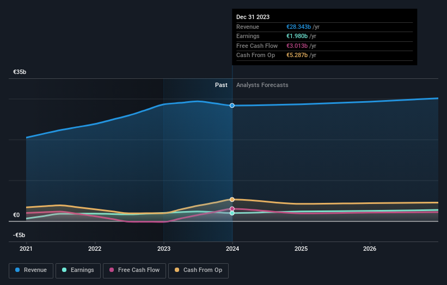Toggle the Earnings legend series
This screenshot has width=447, height=285.
coord(78,270)
